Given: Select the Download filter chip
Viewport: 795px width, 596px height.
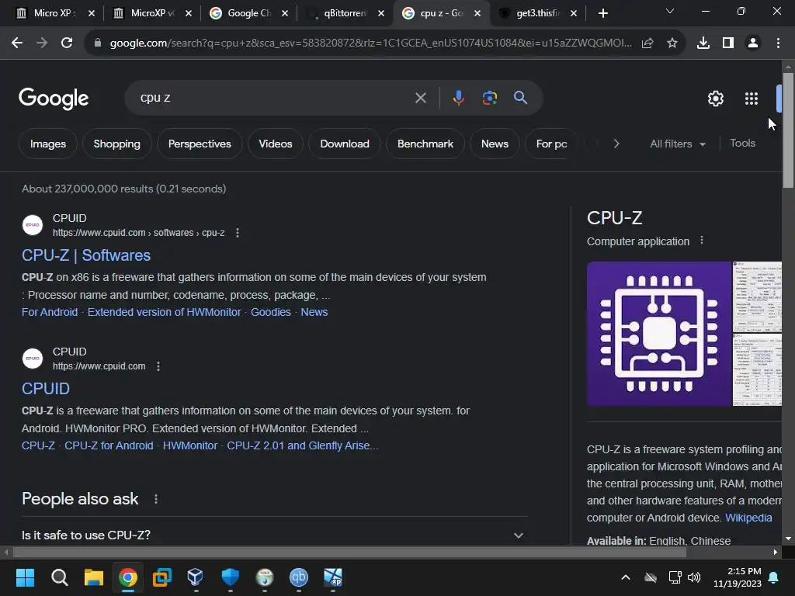Looking at the screenshot, I should coord(345,144).
